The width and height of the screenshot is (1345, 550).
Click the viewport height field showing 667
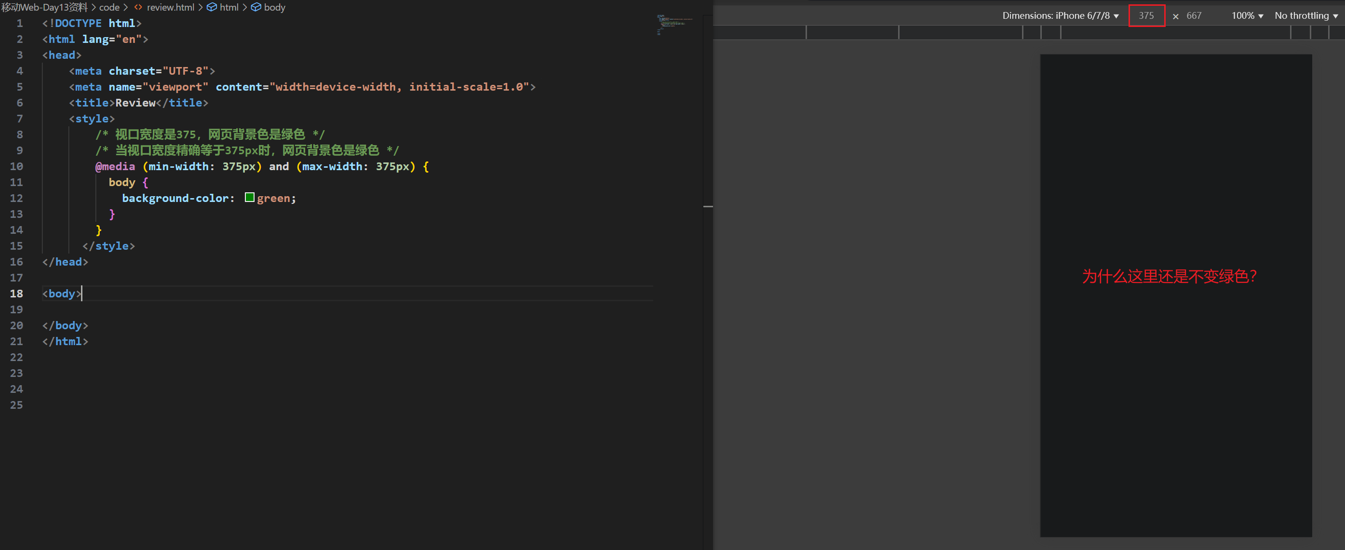tap(1194, 16)
